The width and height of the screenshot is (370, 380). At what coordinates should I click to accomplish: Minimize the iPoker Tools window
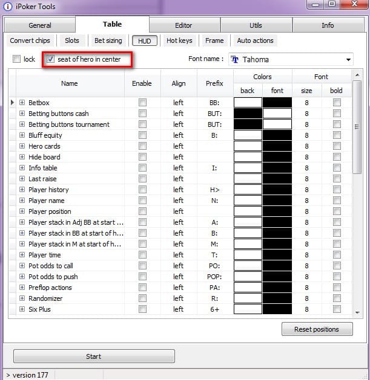click(x=315, y=4)
